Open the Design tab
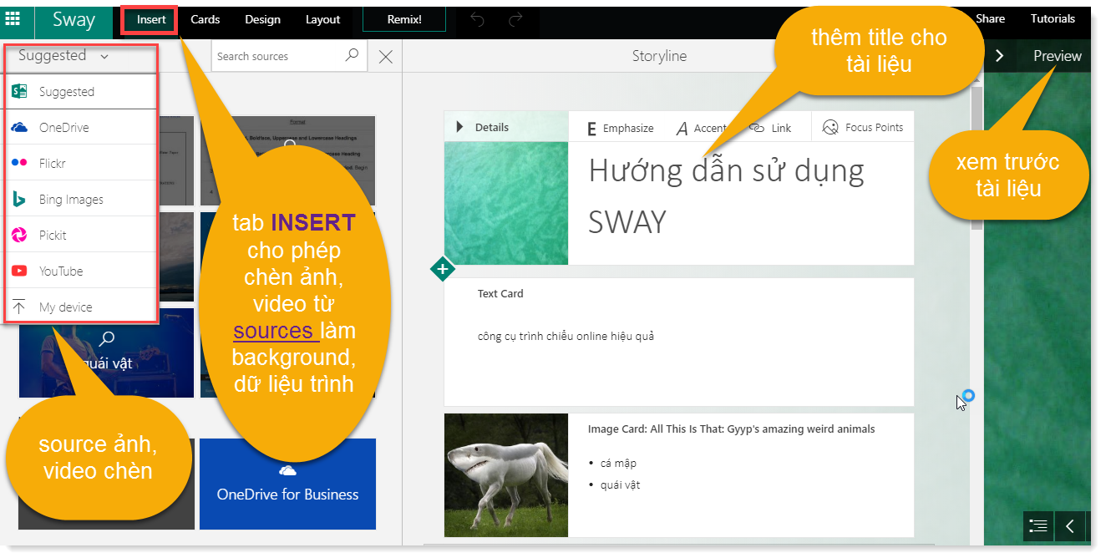 point(262,19)
